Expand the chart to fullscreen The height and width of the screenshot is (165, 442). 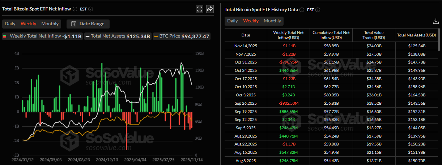click(x=199, y=9)
